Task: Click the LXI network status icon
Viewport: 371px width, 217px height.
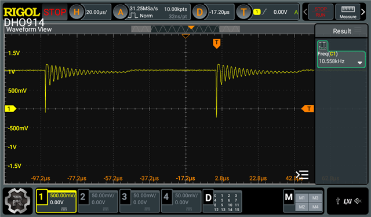Action: tap(347, 201)
